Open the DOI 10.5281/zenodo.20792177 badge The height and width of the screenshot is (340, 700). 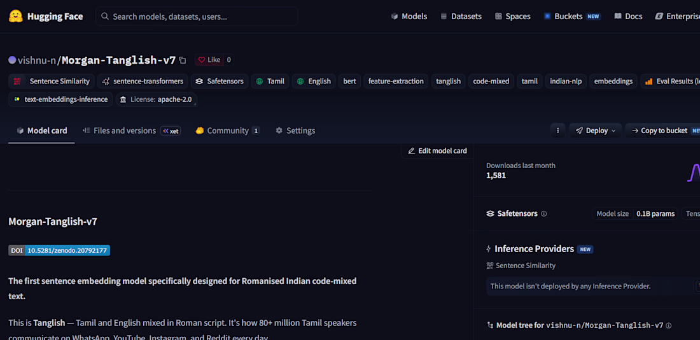tap(59, 251)
